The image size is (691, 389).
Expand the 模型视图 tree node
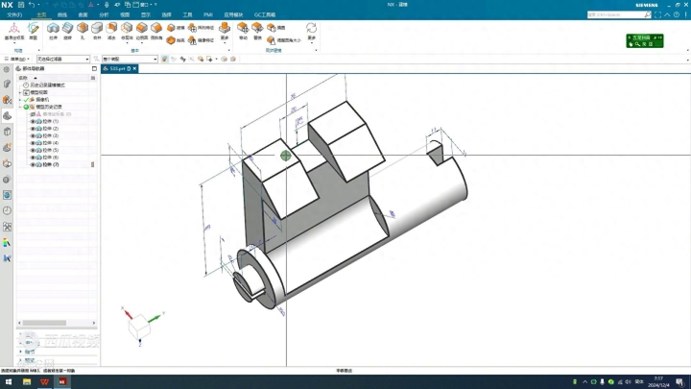tap(20, 92)
